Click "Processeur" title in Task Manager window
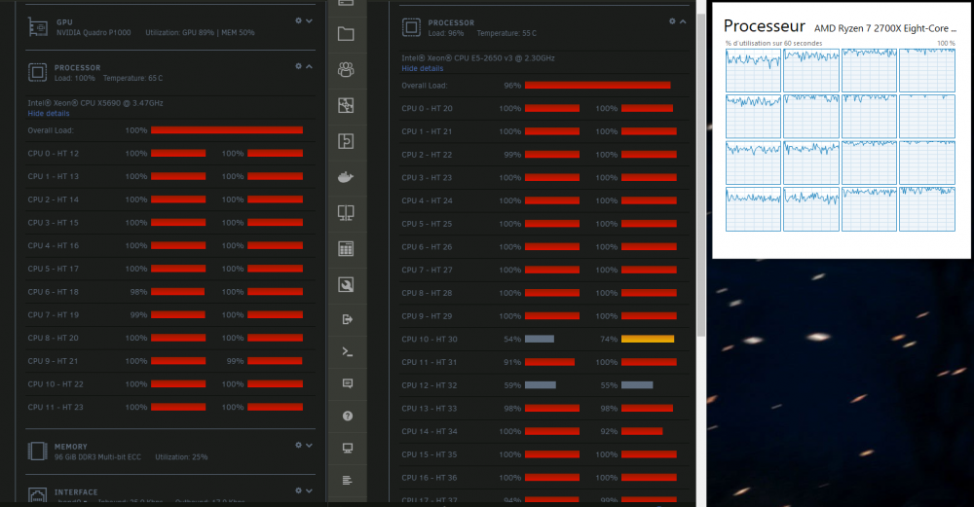The width and height of the screenshot is (974, 507). tap(765, 26)
